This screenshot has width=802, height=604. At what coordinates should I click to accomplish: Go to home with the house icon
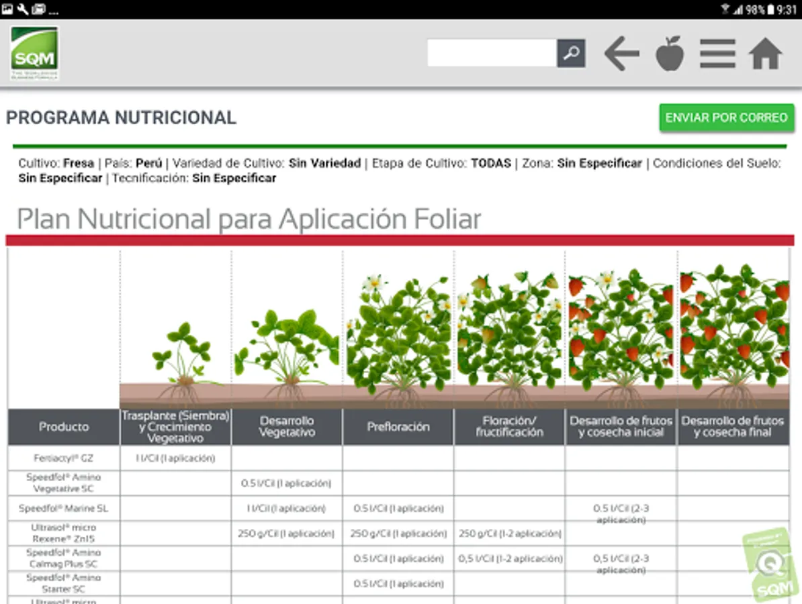[x=765, y=53]
